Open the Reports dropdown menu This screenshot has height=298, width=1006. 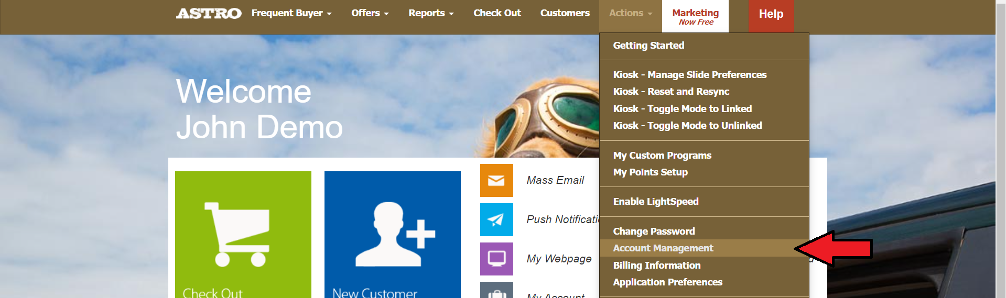coord(430,13)
